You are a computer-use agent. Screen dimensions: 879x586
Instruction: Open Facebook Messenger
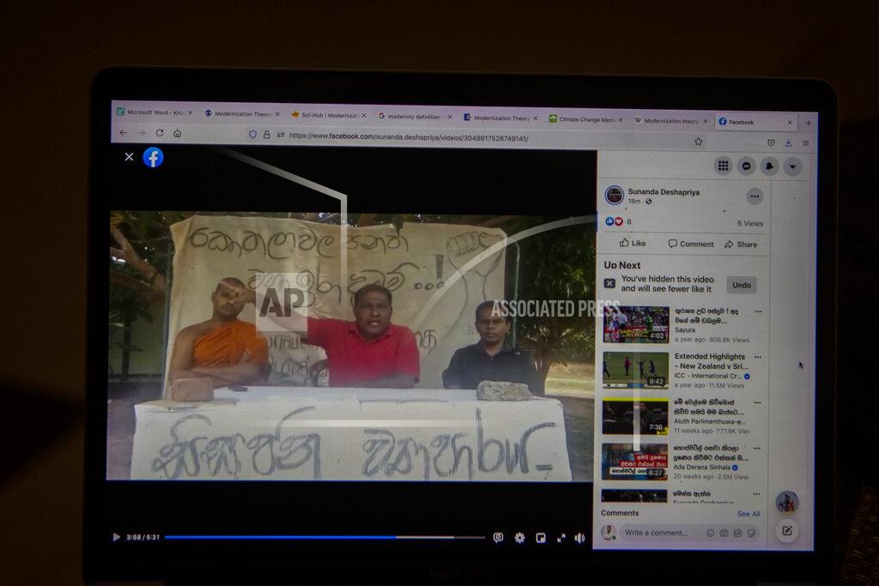coord(746,166)
